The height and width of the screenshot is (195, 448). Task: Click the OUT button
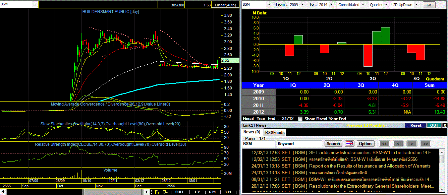coord(434,125)
